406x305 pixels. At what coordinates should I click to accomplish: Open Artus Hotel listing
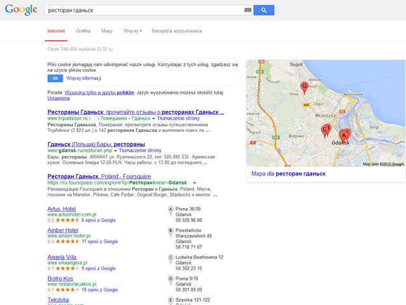point(62,209)
